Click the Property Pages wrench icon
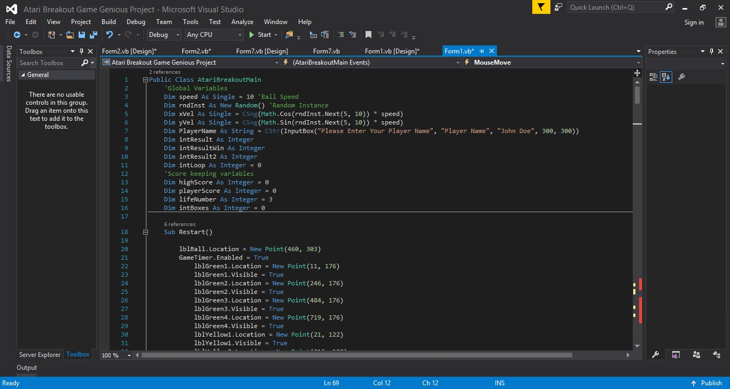 [x=681, y=77]
